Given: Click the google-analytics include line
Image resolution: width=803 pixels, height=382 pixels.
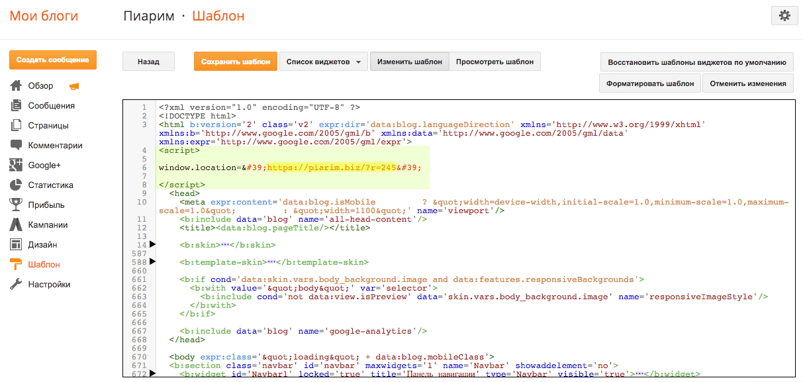Looking at the screenshot, I should point(303,331).
